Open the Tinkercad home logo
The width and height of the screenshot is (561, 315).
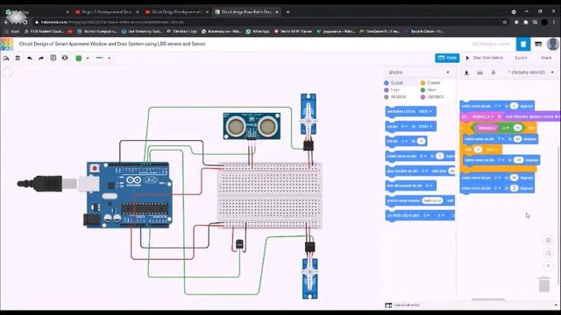click(6, 45)
